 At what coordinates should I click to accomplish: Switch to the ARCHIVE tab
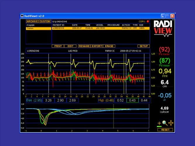(32, 21)
